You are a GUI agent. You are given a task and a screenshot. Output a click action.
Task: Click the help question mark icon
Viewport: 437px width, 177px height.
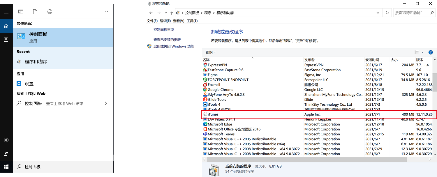pos(431,52)
